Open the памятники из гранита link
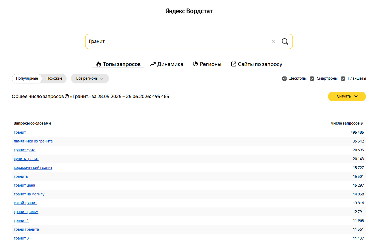Image resolution: width=378 pixels, height=243 pixels. click(33, 141)
